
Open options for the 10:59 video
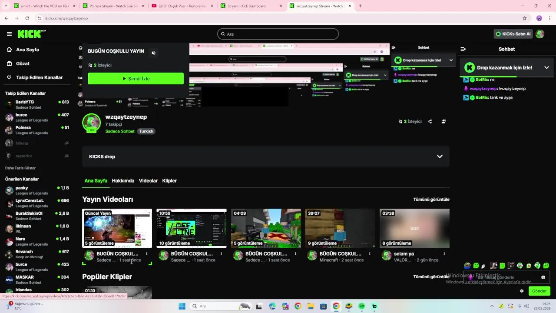click(221, 253)
